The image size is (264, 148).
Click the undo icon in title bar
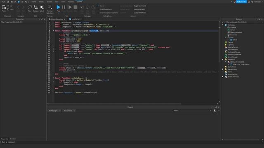pyautogui.click(x=26, y=2)
